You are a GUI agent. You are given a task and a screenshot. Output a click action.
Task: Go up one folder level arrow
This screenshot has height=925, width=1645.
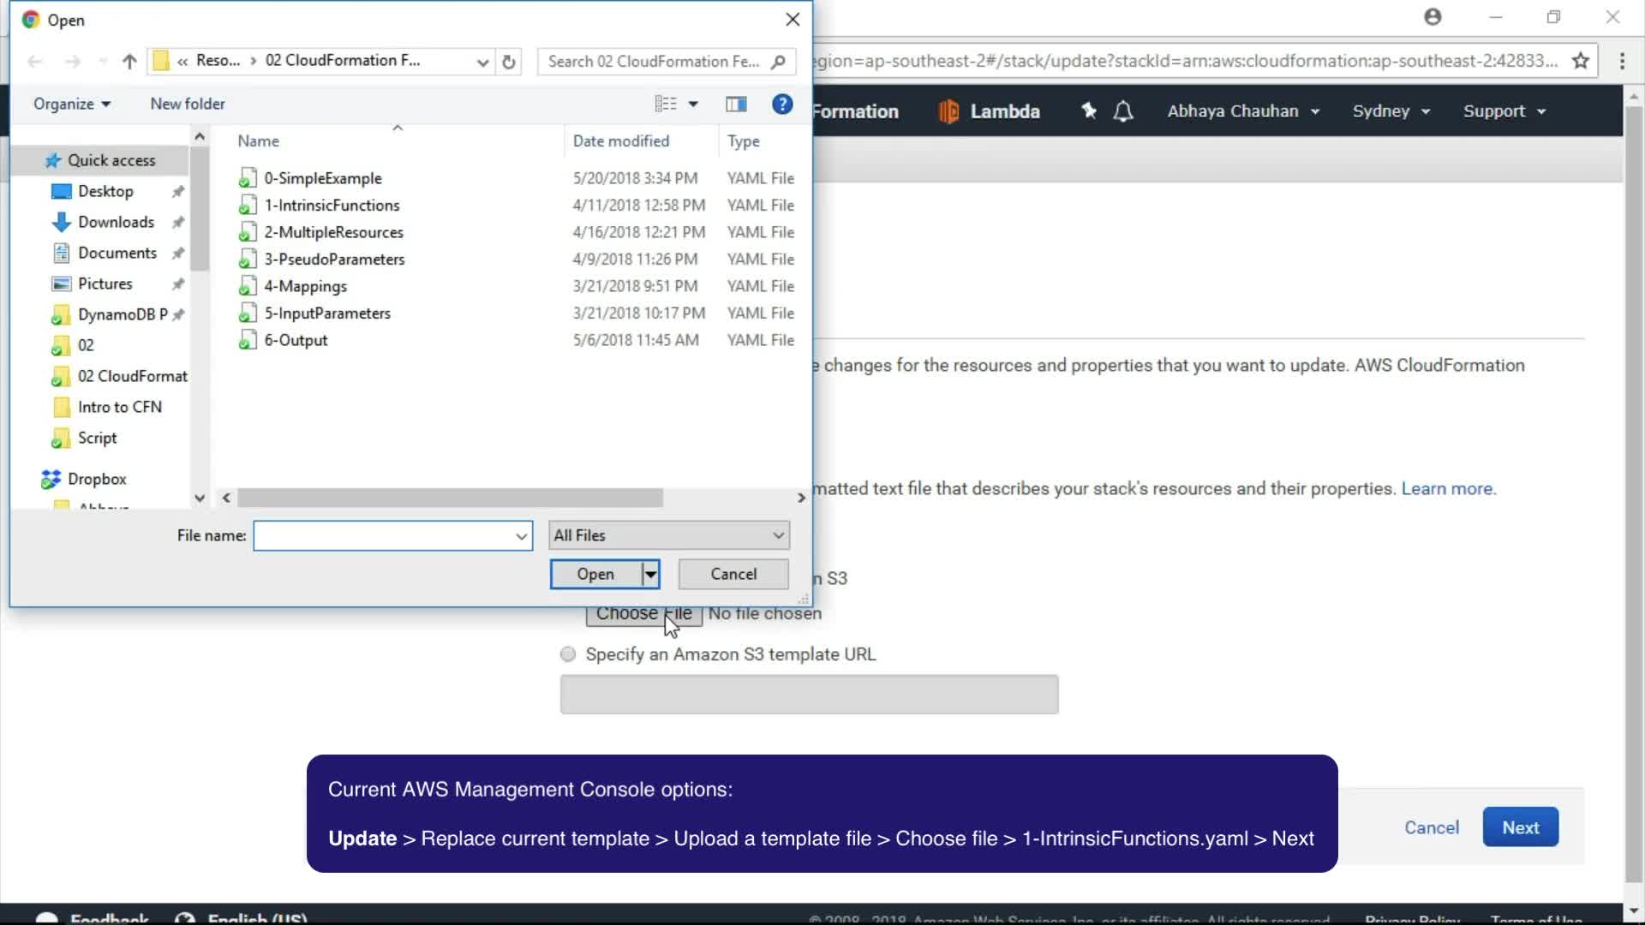click(129, 62)
